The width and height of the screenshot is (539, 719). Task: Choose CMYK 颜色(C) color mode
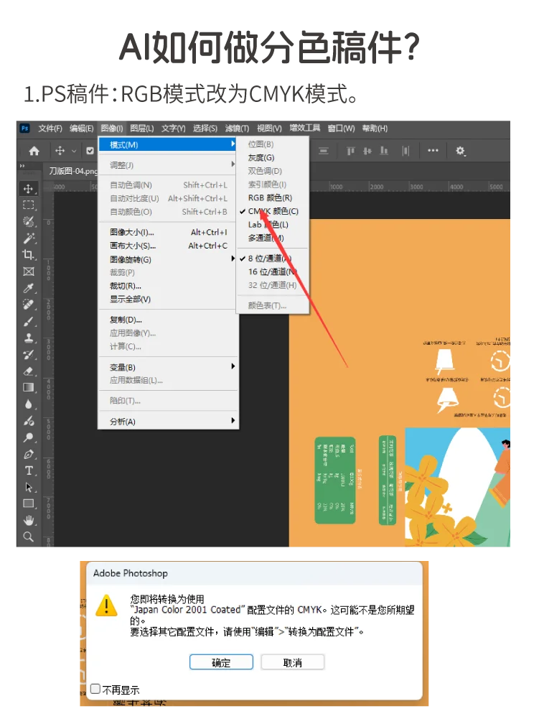point(273,211)
